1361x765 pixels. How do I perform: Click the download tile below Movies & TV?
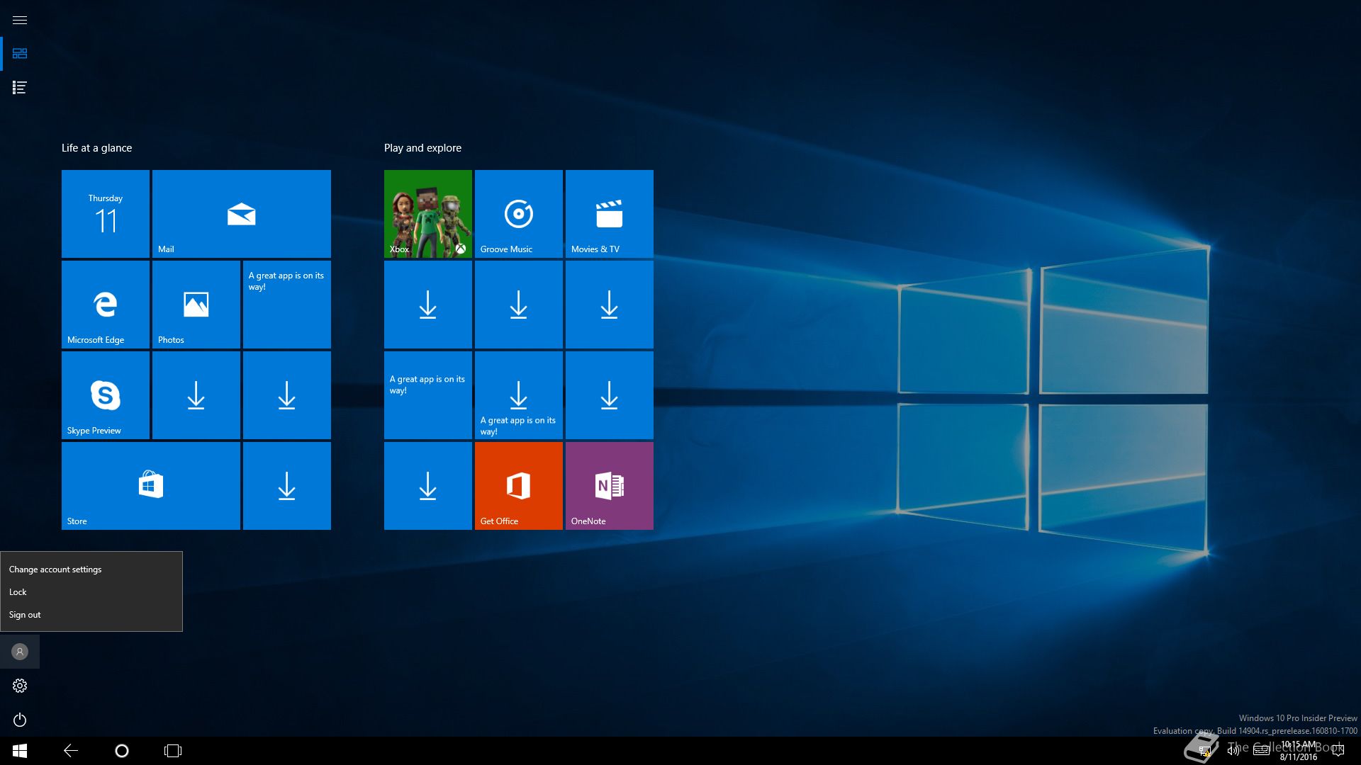(610, 305)
